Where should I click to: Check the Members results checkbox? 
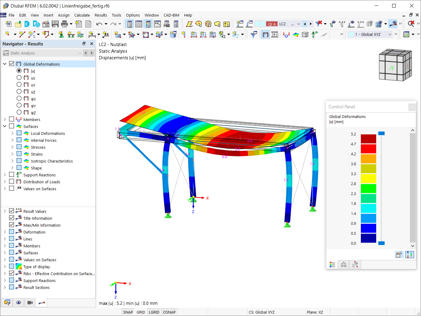(11, 119)
